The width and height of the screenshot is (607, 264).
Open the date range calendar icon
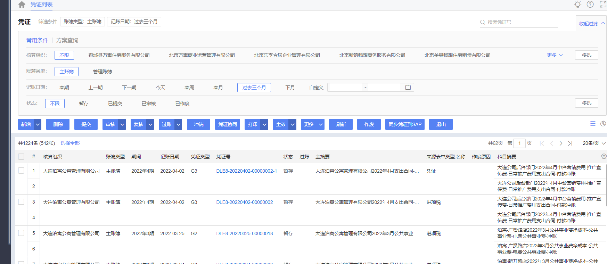408,88
